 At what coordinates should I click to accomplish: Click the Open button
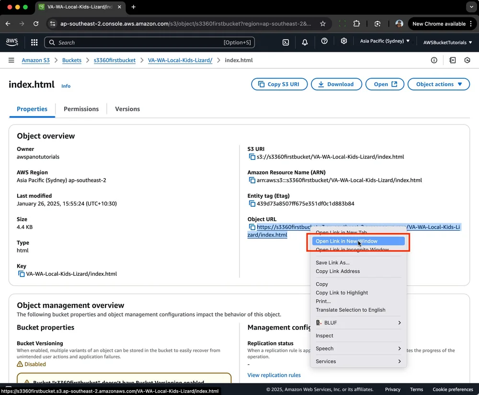[385, 84]
